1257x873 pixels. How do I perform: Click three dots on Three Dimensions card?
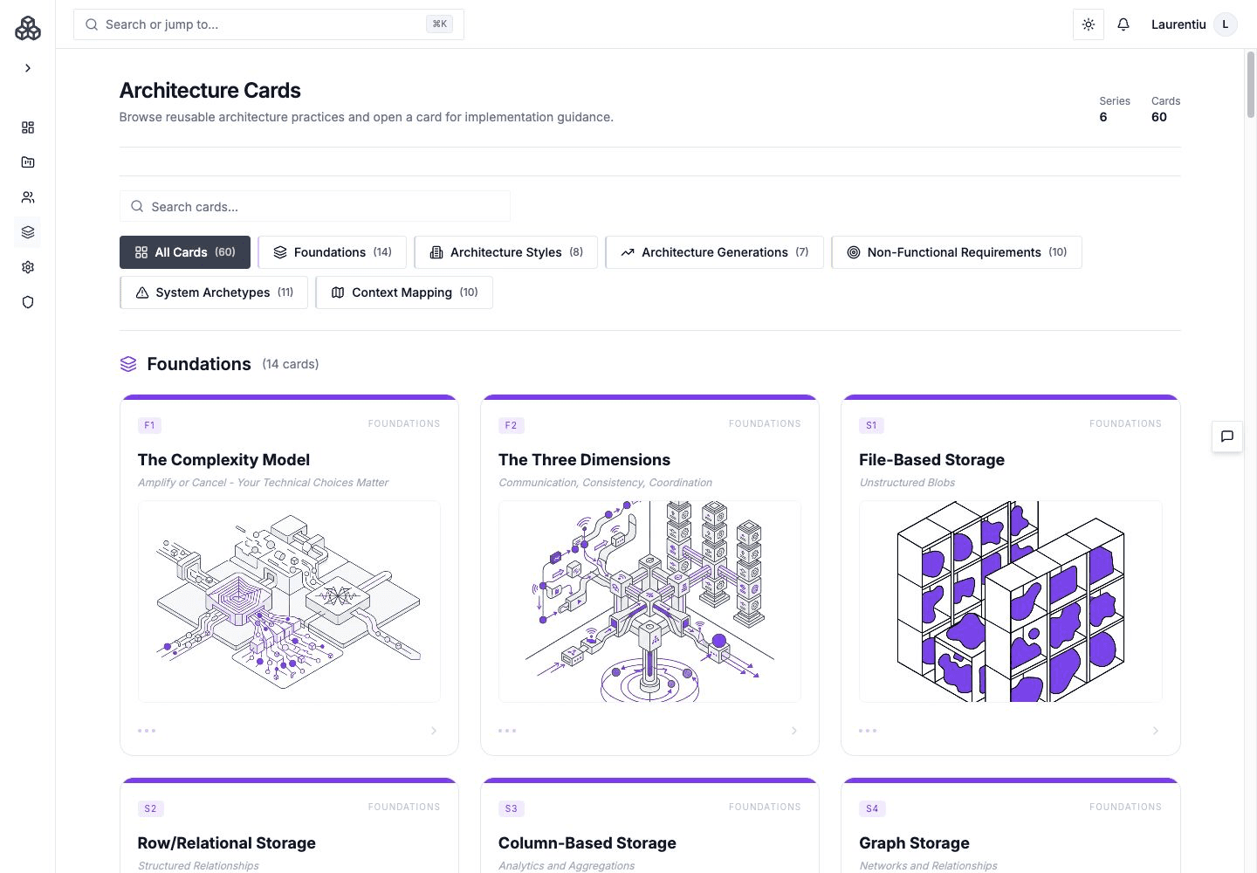(507, 731)
